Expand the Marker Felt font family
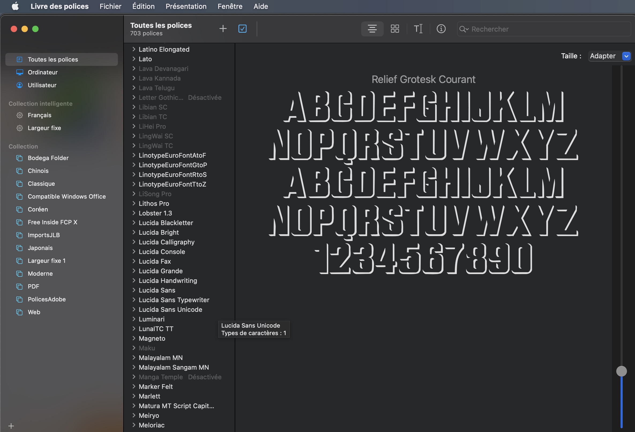The height and width of the screenshot is (432, 635). (134, 386)
